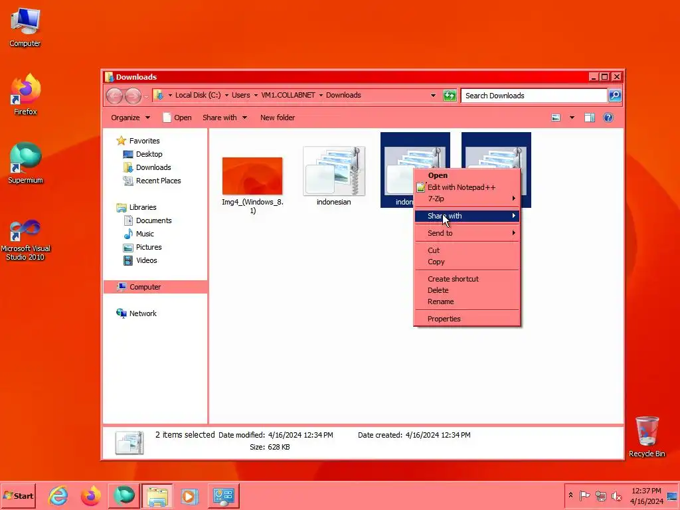Click the Open toolbar button
Viewport: 680px width, 510px height.
(x=177, y=118)
